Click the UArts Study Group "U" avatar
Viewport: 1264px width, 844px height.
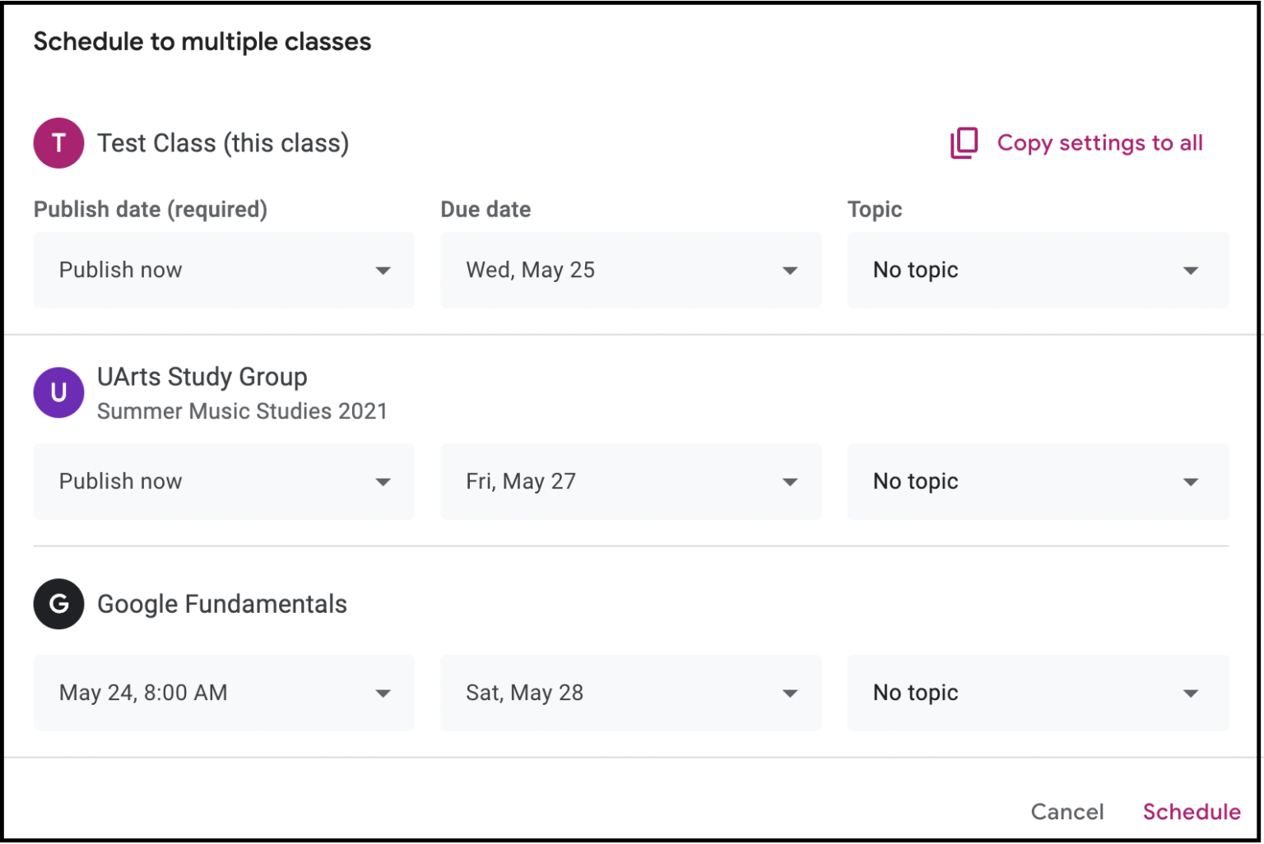pyautogui.click(x=58, y=392)
